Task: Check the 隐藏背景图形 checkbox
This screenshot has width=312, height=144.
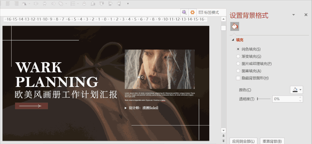Action: pyautogui.click(x=238, y=78)
